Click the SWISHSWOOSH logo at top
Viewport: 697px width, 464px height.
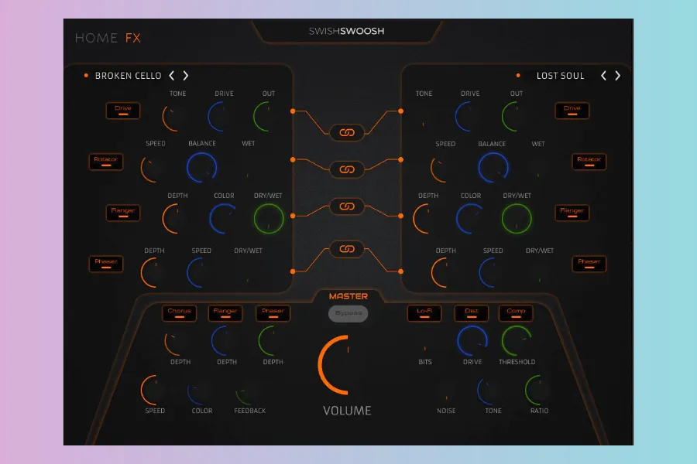pyautogui.click(x=347, y=32)
